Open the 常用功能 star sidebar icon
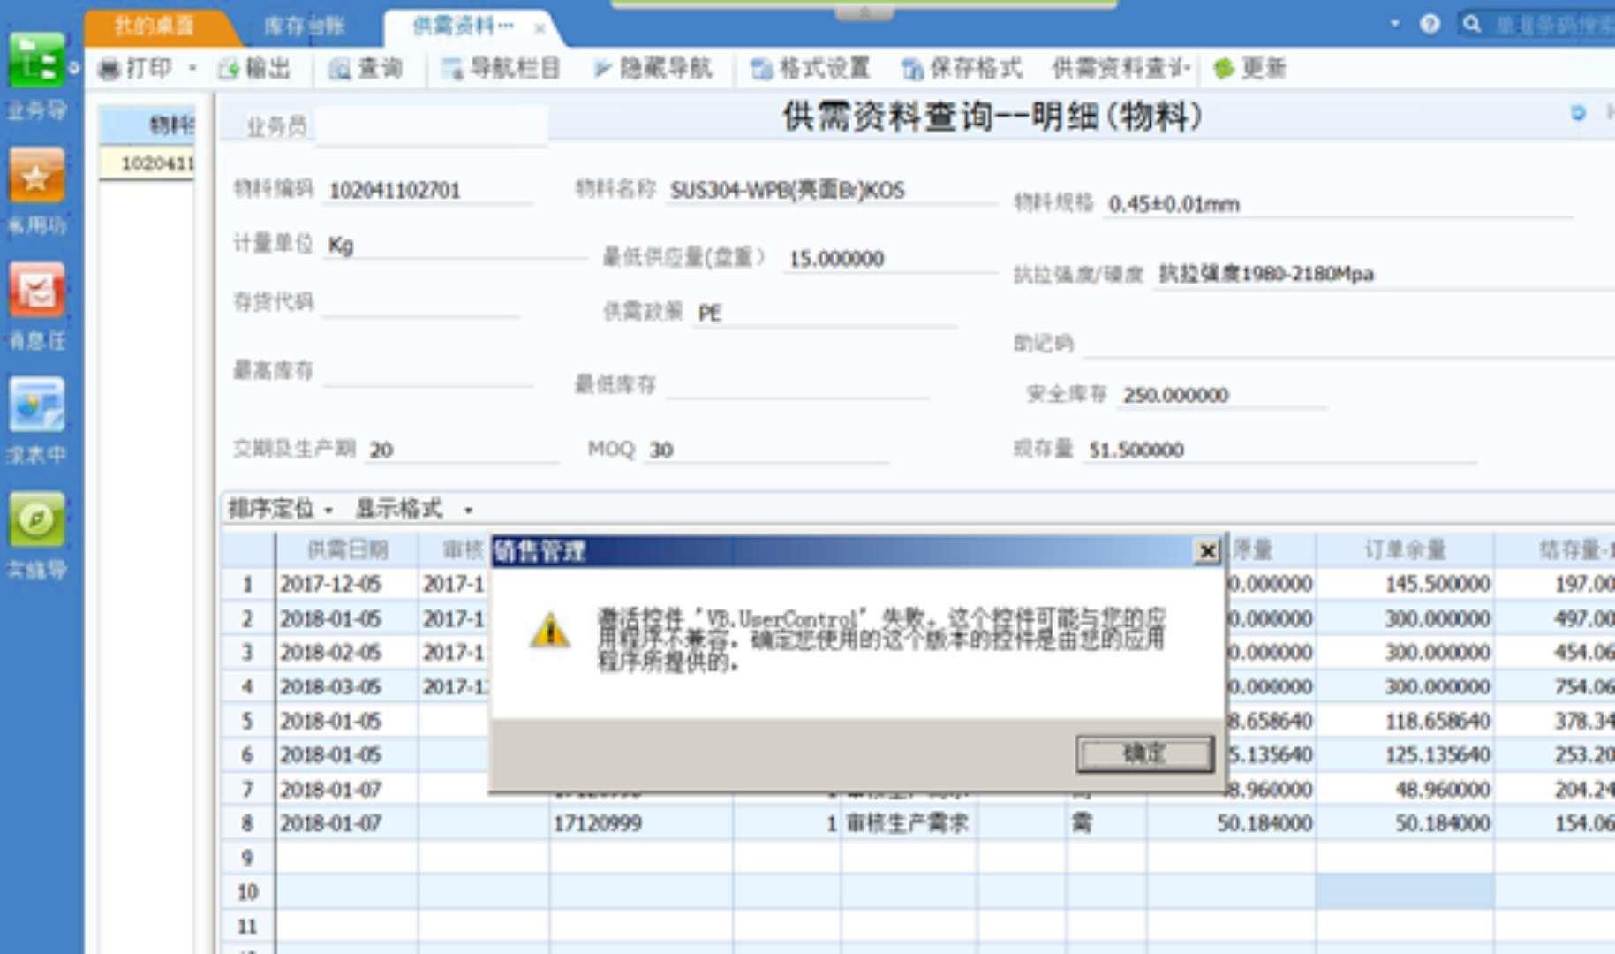The width and height of the screenshot is (1615, 954). point(36,176)
